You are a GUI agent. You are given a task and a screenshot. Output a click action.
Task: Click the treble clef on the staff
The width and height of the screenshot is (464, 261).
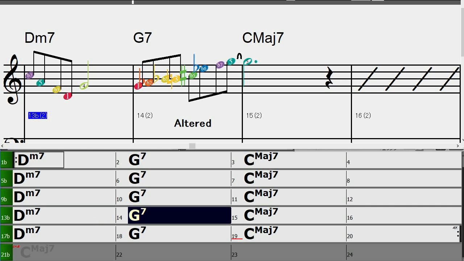13,80
